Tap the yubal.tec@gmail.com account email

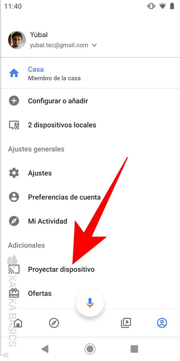tap(59, 45)
